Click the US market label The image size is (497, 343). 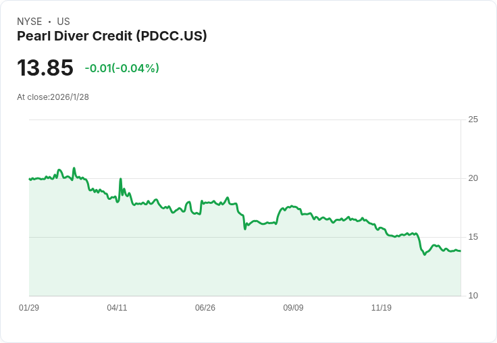63,22
